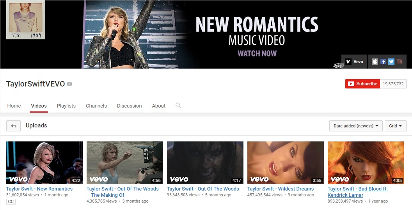412x210 pixels.
Task: Click the 893,258,497 views text
Action: [x=345, y=201]
